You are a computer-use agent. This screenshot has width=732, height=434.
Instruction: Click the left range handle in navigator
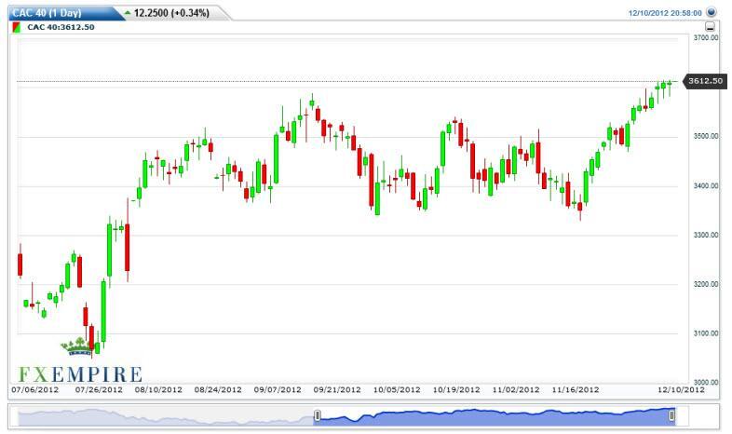point(318,415)
